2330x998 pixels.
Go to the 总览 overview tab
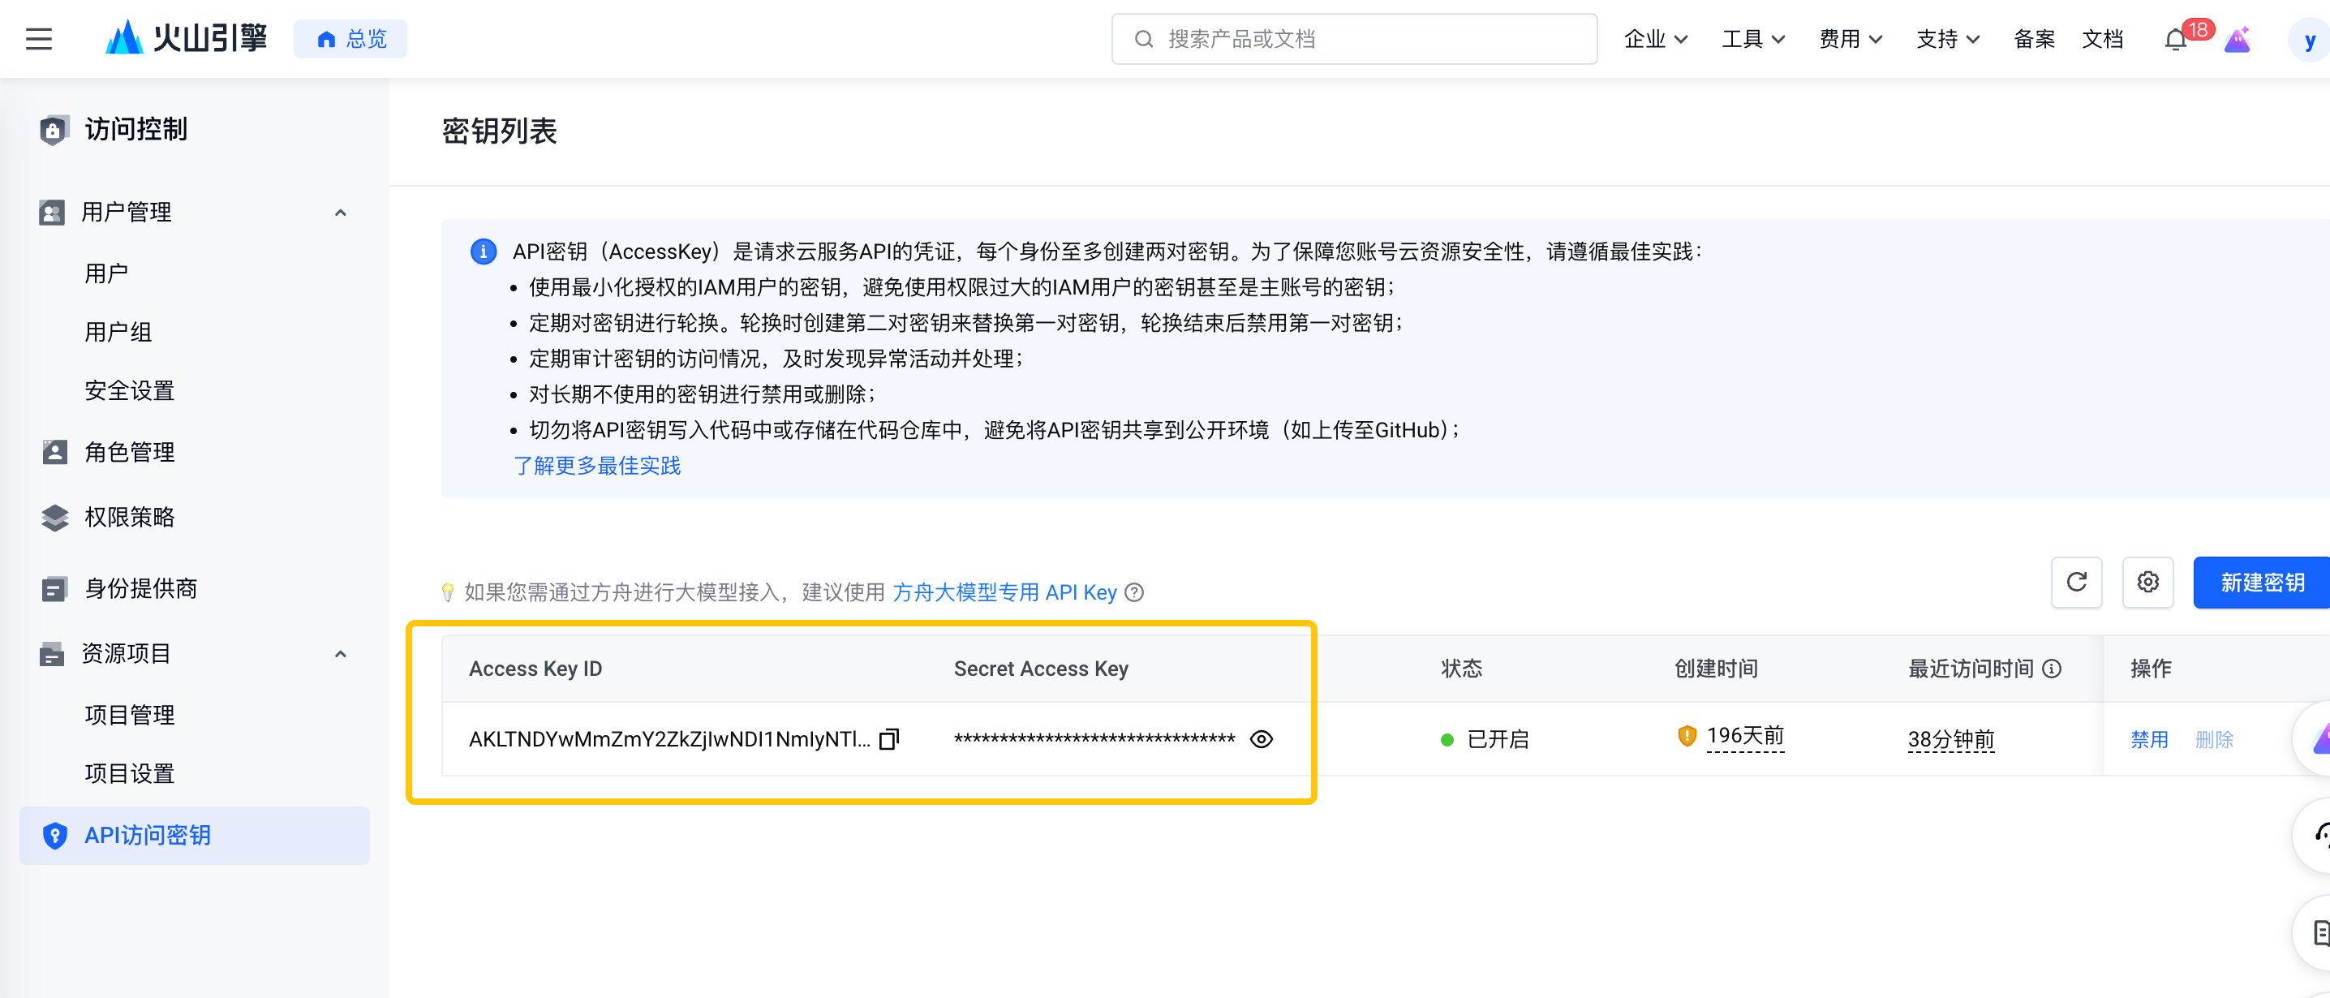(x=351, y=39)
